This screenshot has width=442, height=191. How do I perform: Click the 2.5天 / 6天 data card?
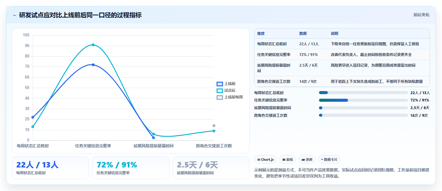[x=211, y=168]
